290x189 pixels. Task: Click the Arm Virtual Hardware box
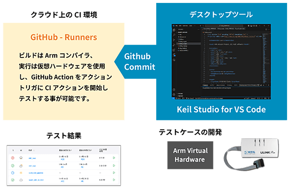tap(190, 155)
